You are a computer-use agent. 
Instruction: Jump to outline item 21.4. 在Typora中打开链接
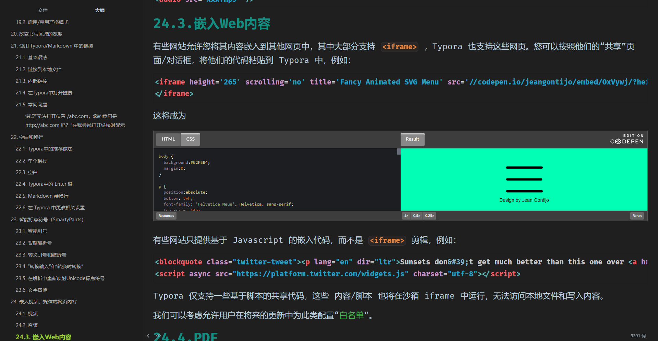click(44, 93)
